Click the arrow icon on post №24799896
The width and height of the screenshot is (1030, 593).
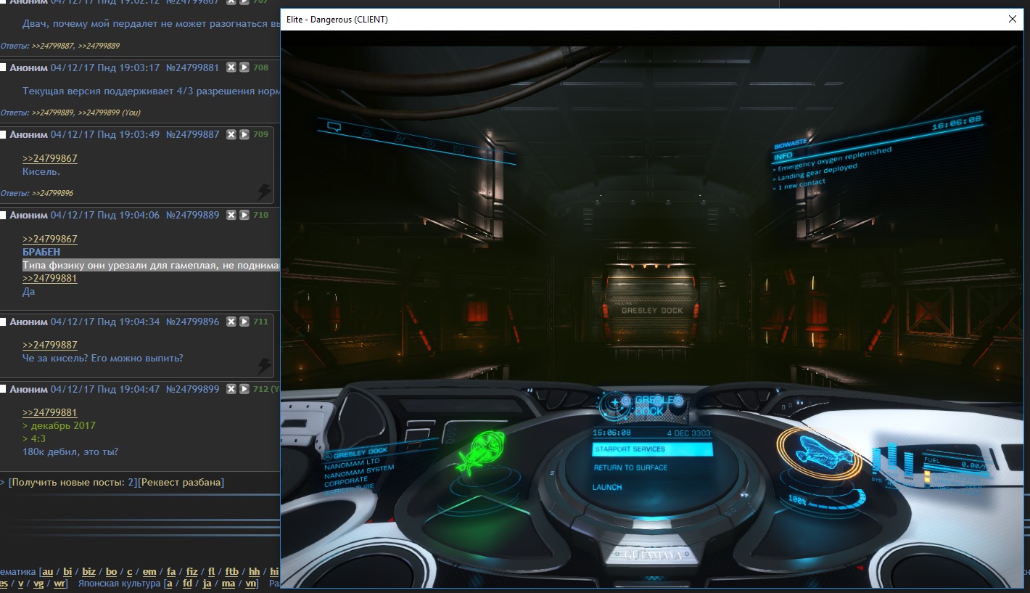click(244, 322)
